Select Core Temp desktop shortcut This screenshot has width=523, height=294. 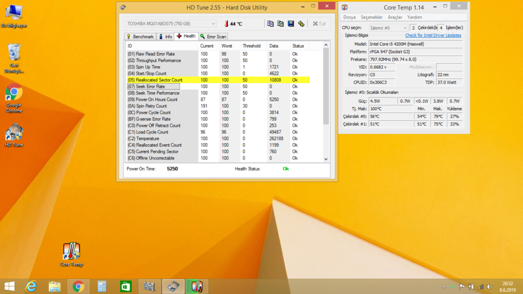click(71, 255)
